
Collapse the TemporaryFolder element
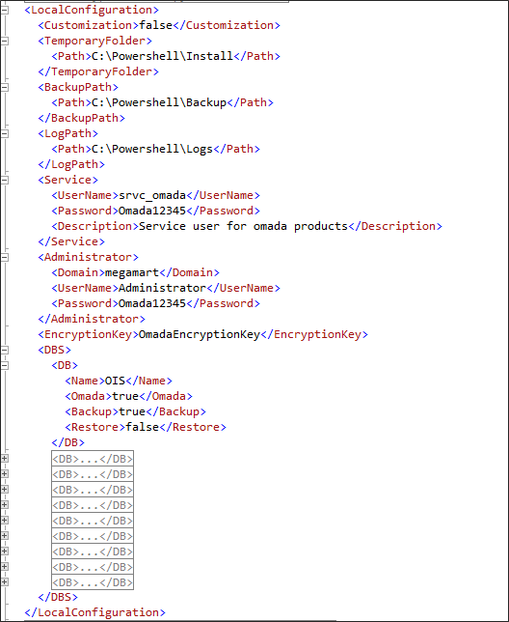coord(5,41)
